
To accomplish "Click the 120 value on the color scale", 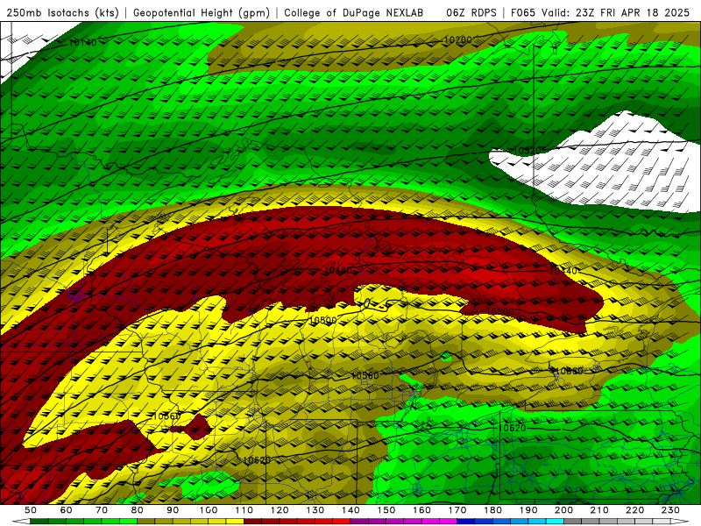I will click(280, 510).
